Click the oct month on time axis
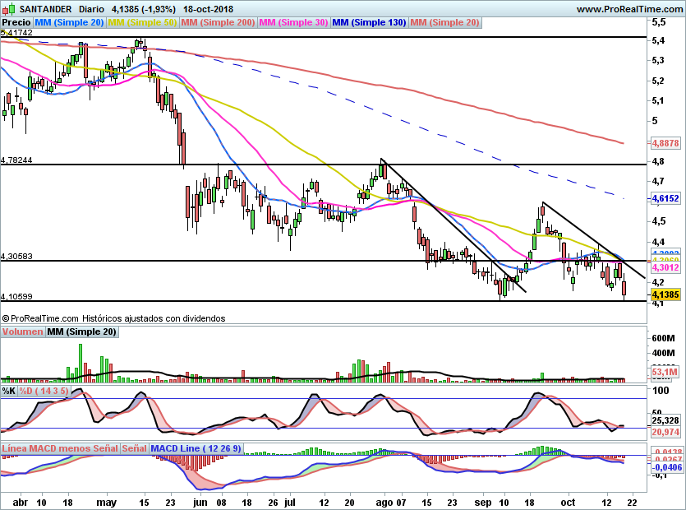The width and height of the screenshot is (686, 510). click(568, 503)
